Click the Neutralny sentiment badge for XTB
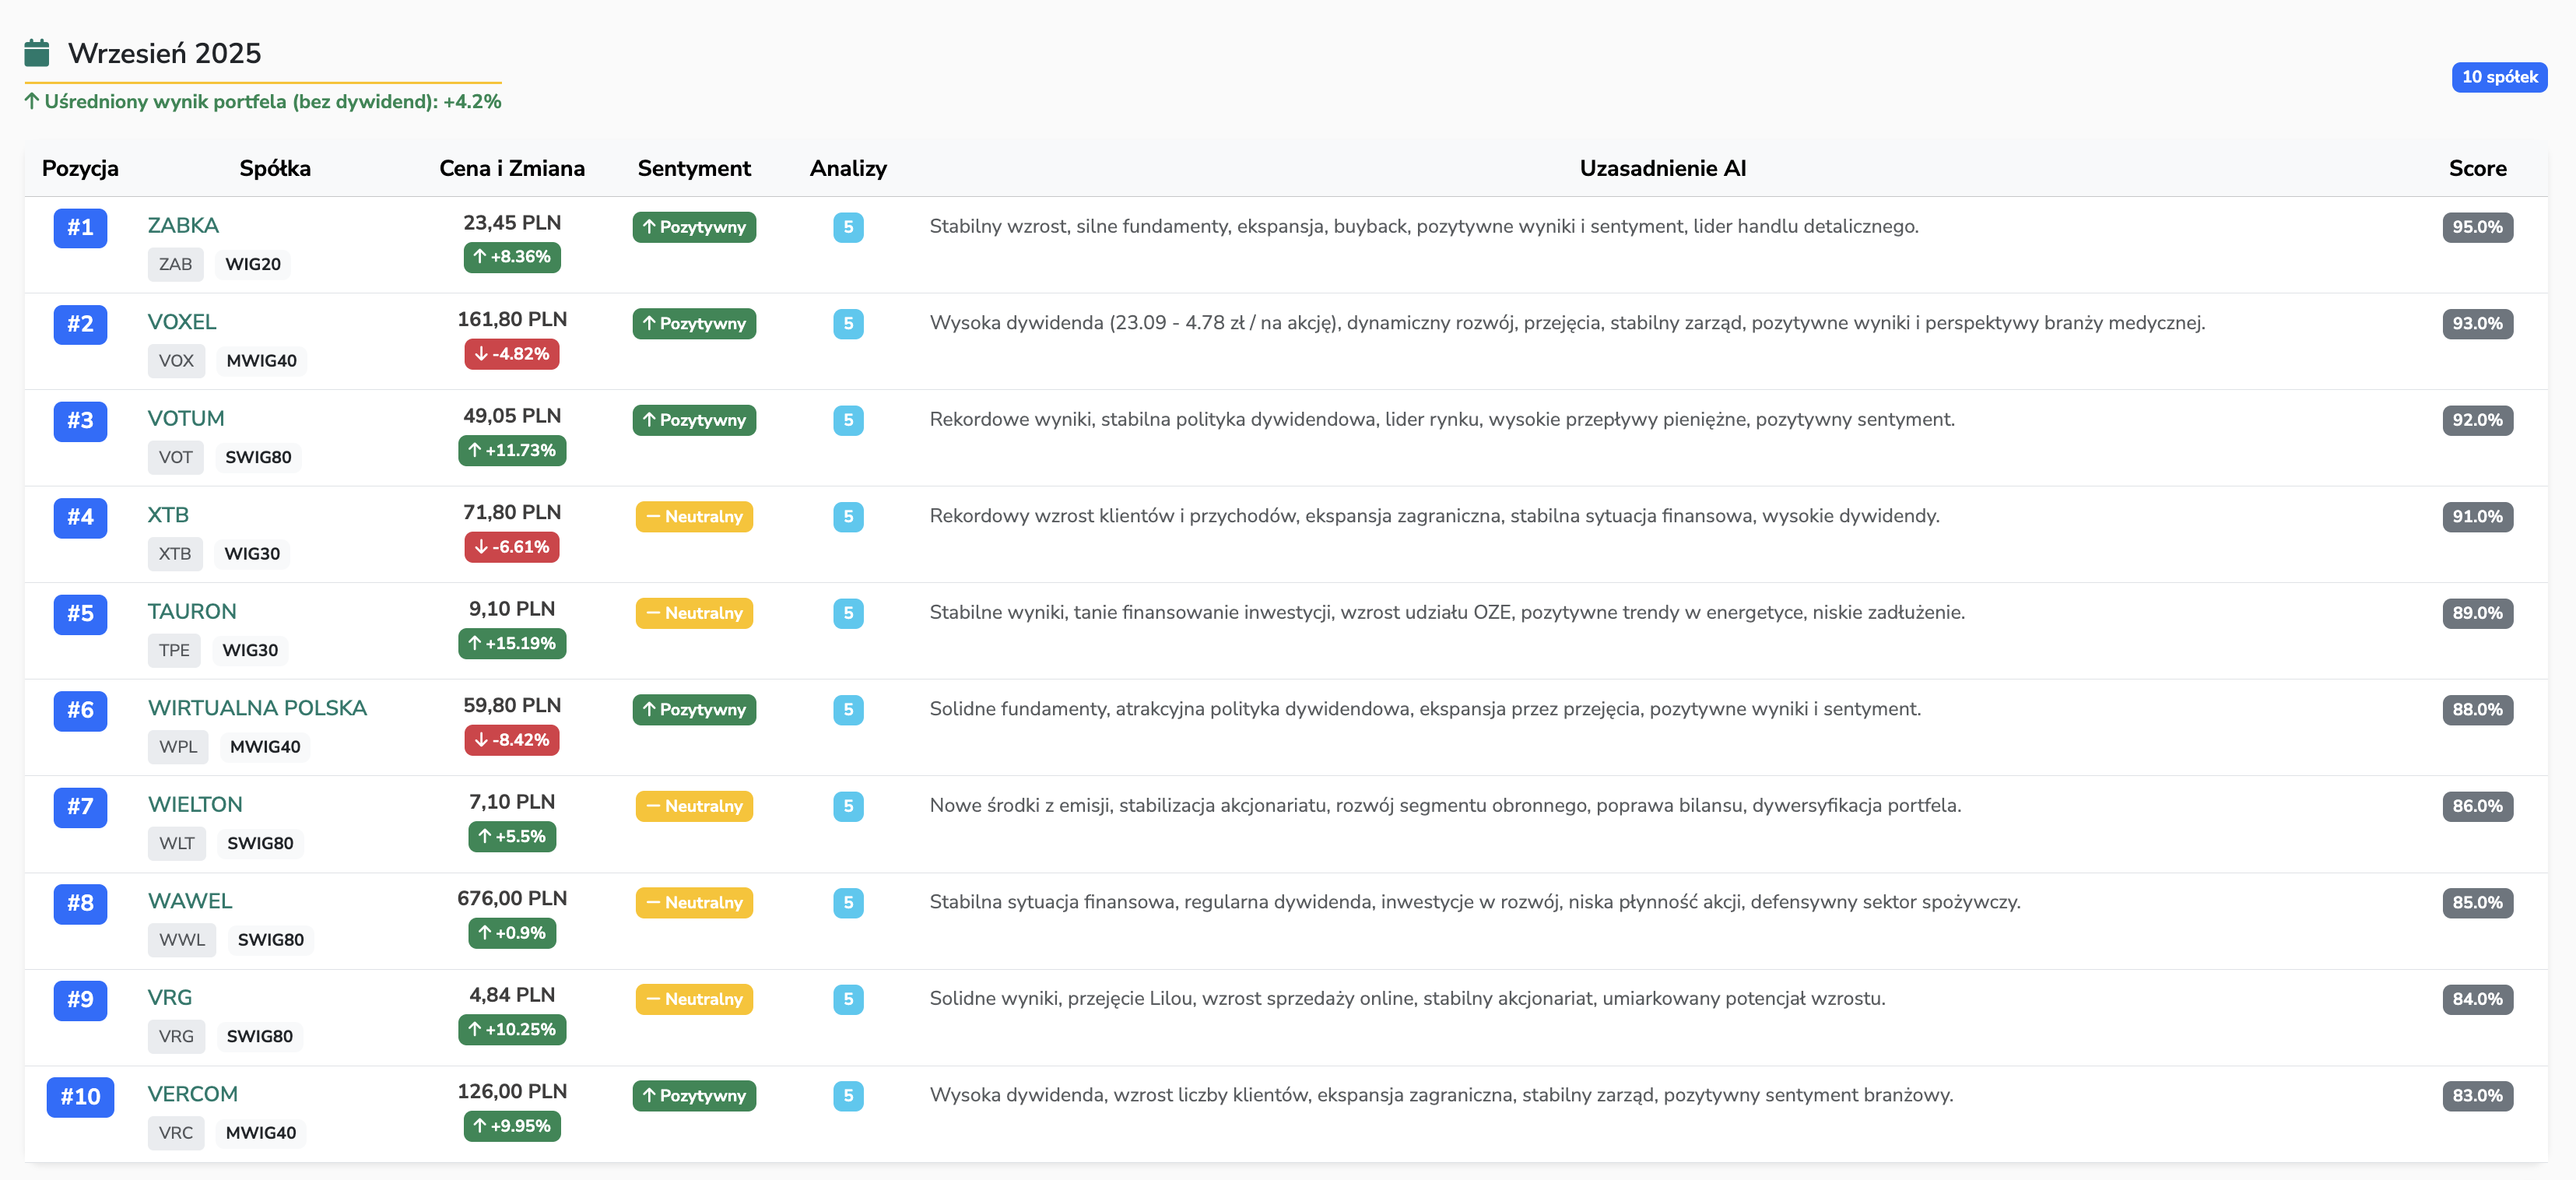 point(694,516)
